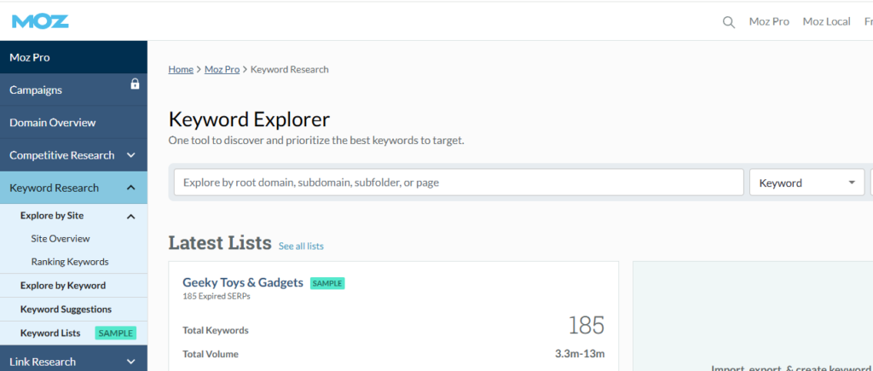
Task: Click the 185 total keywords value
Action: [x=587, y=325]
